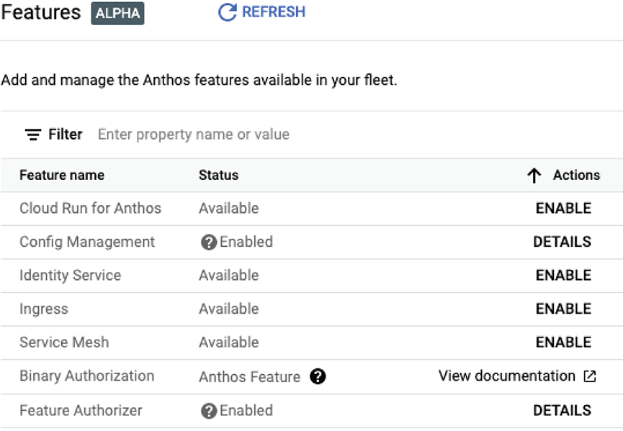This screenshot has height=431, width=623.
Task: Click the REFRESH button label
Action: pos(274,12)
